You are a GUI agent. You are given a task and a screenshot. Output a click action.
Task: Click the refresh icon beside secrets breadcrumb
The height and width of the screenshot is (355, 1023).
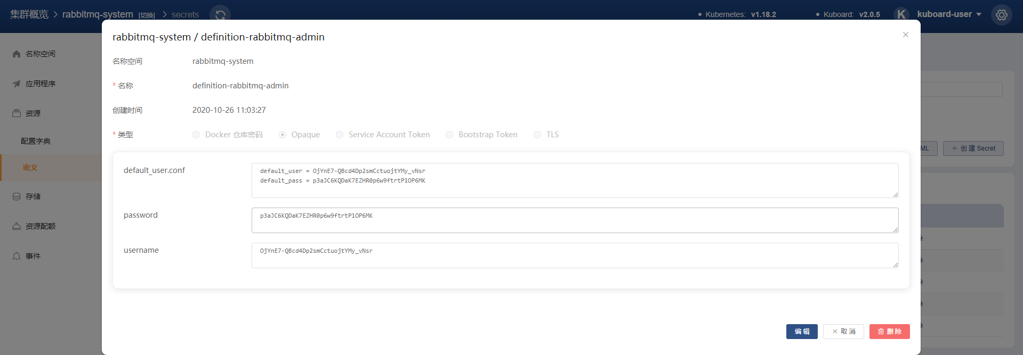click(x=220, y=14)
